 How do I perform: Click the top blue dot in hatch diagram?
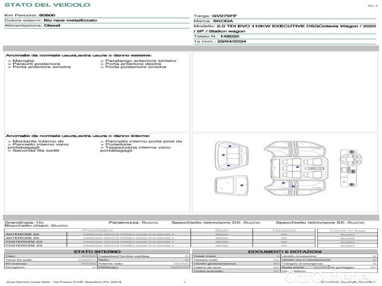tap(230, 146)
